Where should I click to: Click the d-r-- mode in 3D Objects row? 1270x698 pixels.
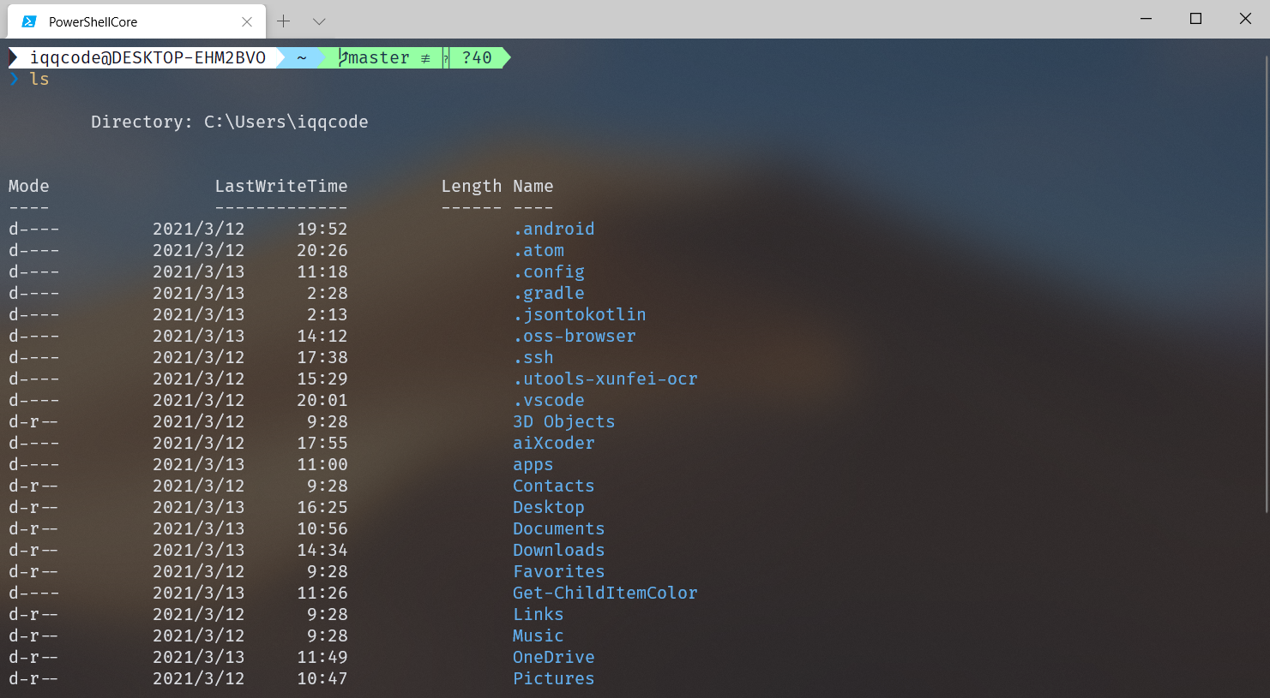34,421
